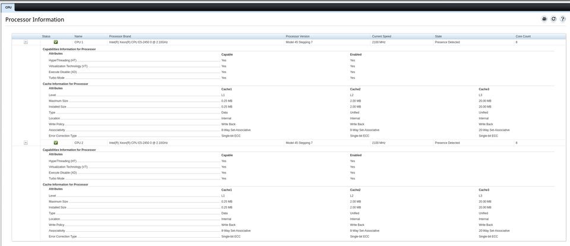Click CPU 1 'Presence Detected' state cell
The image size is (570, 246).
click(447, 42)
